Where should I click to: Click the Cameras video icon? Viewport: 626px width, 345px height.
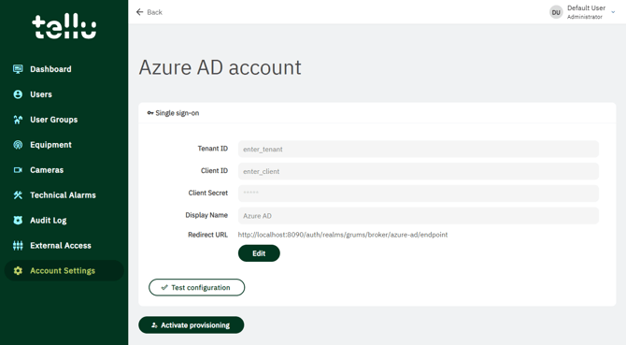coord(18,170)
